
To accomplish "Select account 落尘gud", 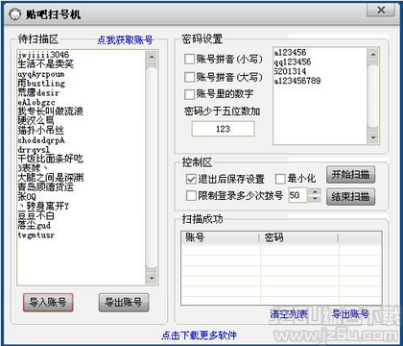I will (35, 225).
